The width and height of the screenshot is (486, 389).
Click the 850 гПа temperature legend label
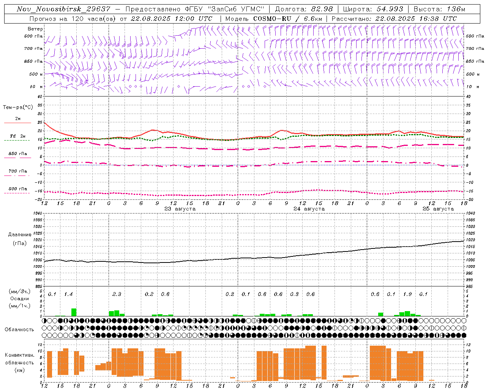click(18, 153)
